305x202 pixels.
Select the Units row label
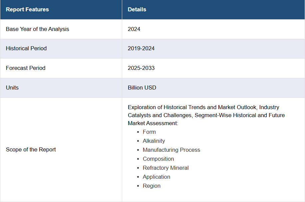12,88
